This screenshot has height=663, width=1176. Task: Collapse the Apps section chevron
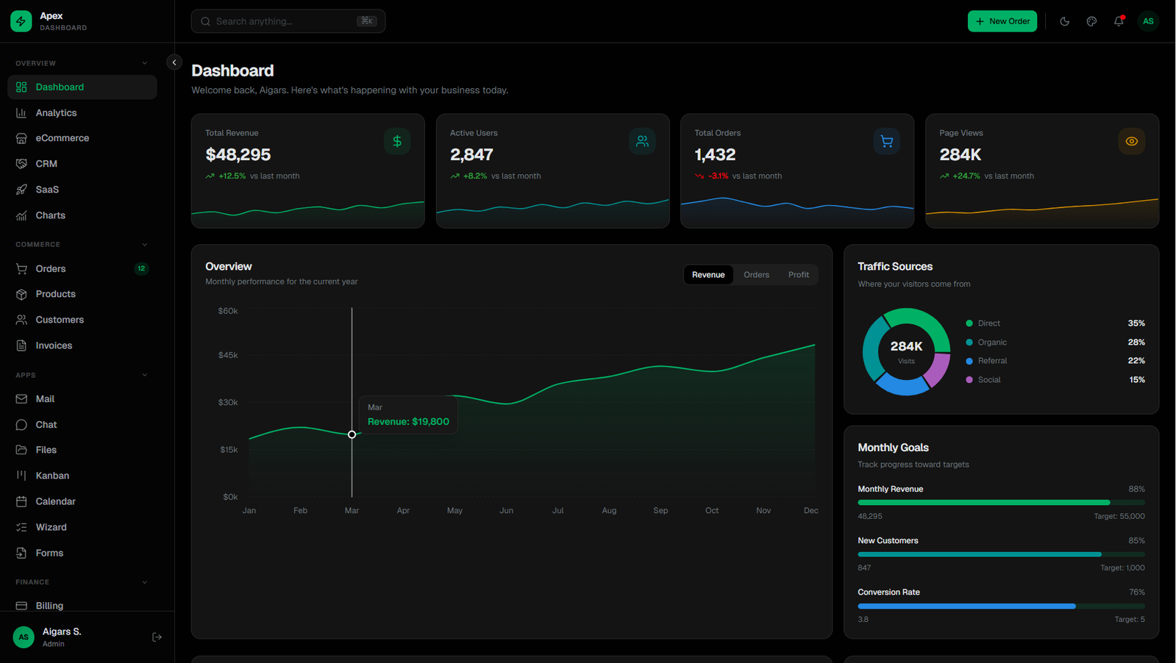tap(144, 375)
